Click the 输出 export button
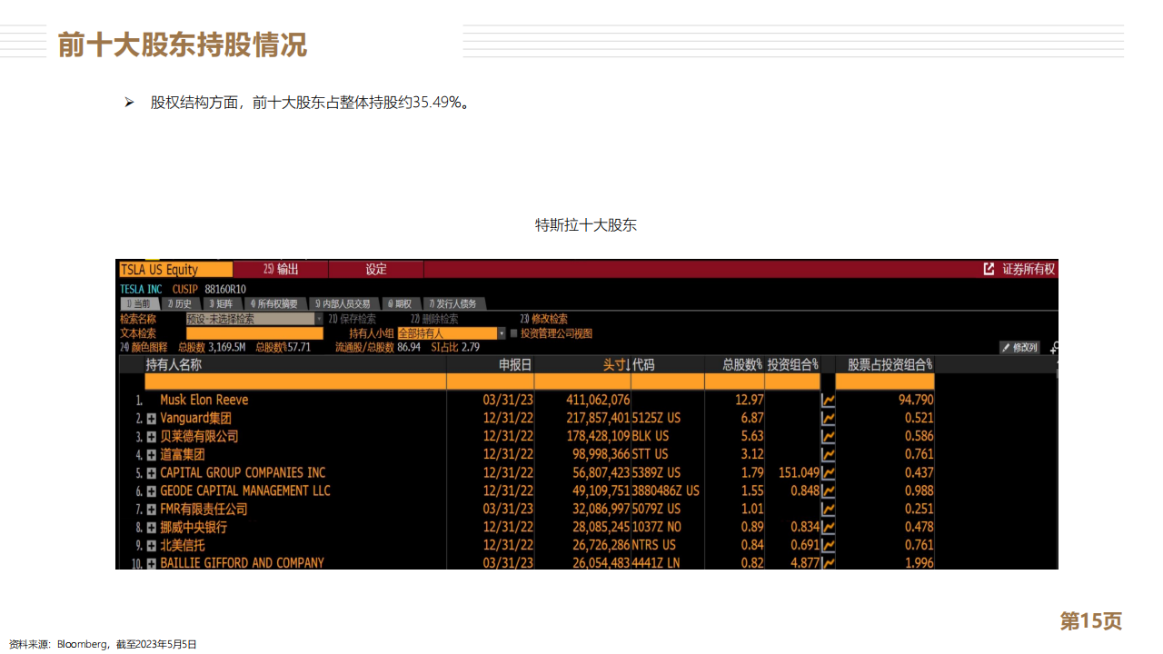This screenshot has width=1163, height=654. coord(281,270)
